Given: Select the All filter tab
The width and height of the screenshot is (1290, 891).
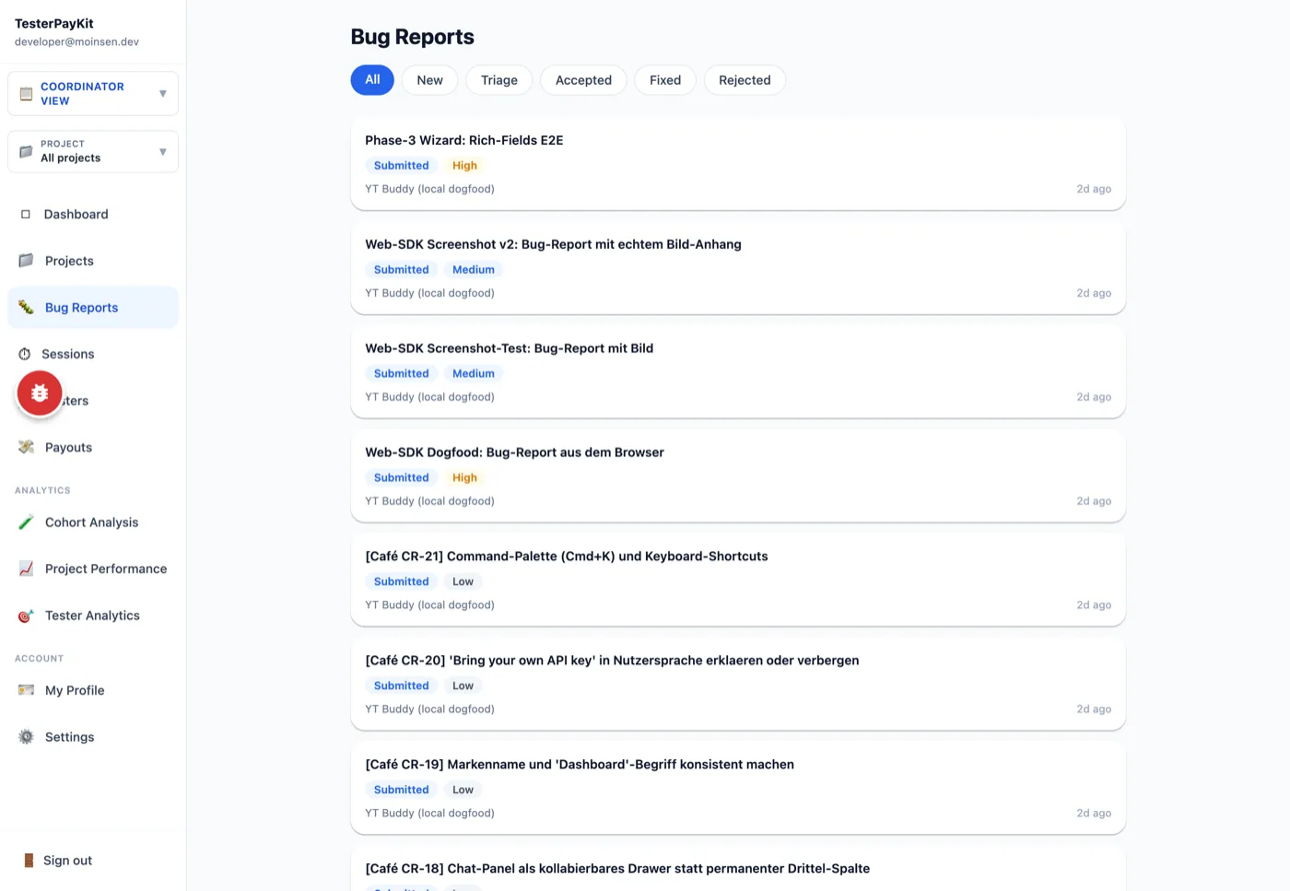Looking at the screenshot, I should [372, 80].
